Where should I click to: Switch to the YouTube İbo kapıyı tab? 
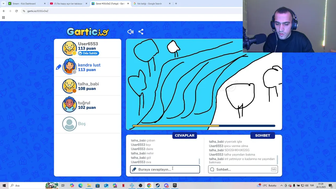pos(68,4)
